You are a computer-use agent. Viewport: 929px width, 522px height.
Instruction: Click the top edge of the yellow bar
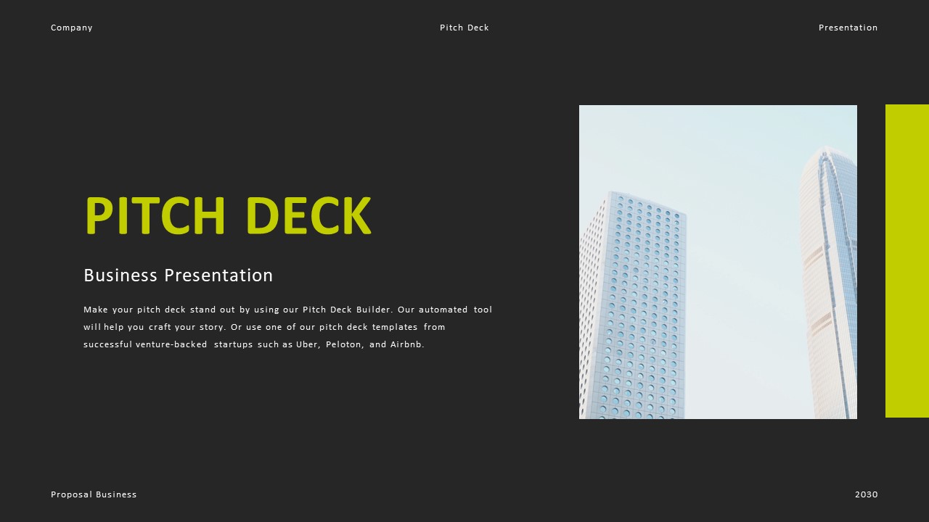click(907, 107)
